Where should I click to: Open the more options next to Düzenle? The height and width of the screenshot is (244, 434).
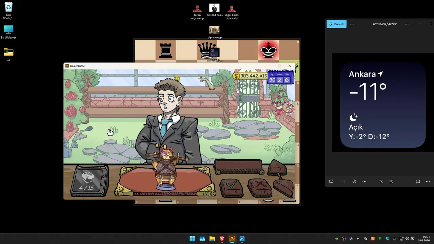pos(352,24)
